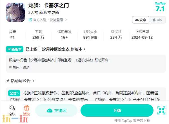The image size is (169, 124).
Task: Click the 234 万 followers count
Action: [x=116, y=37]
